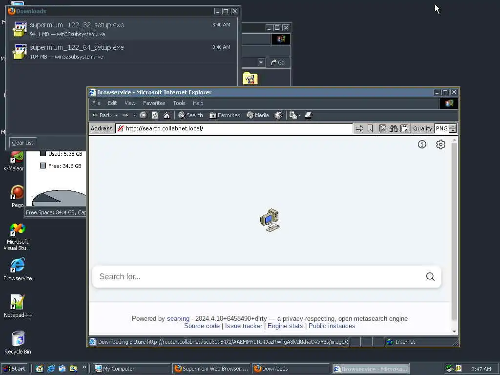500x375 pixels.
Task: Click the clipboard icon near Quality
Action: point(404,128)
